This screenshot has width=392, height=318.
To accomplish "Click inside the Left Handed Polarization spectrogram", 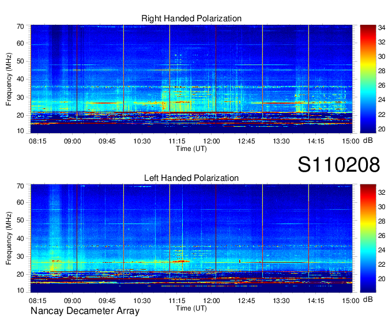I will pos(191,238).
